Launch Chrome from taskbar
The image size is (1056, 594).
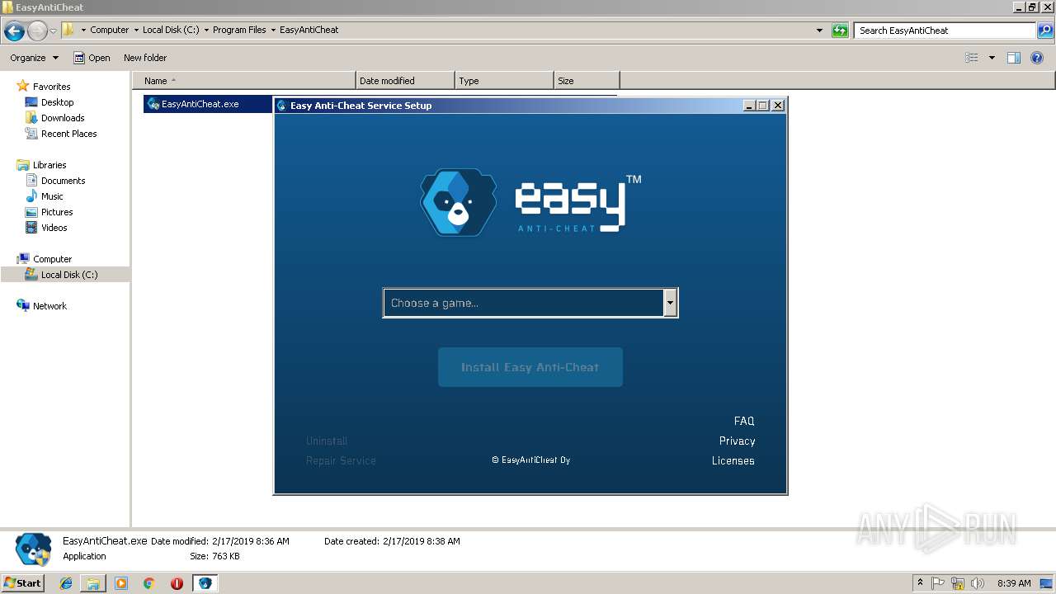click(x=149, y=583)
